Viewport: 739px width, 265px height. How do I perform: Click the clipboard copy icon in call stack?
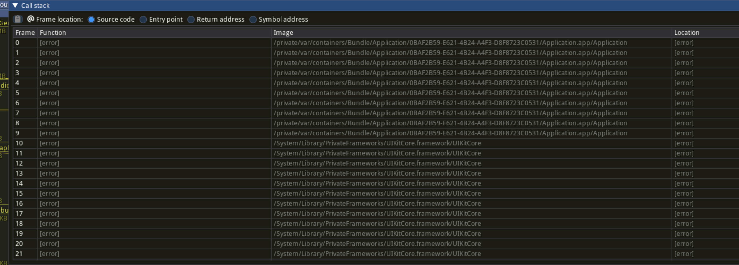coord(18,19)
